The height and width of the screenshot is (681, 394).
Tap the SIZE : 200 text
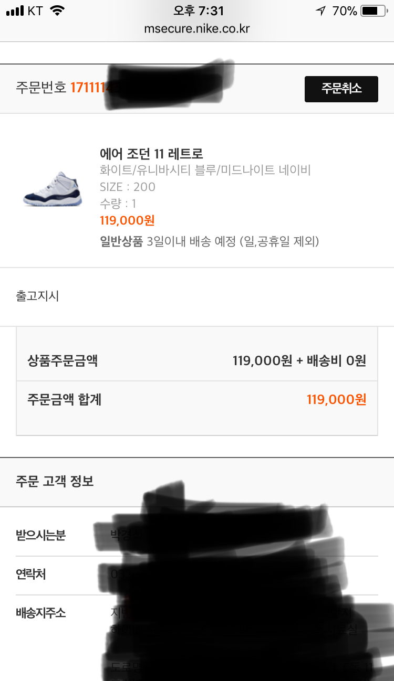point(128,187)
